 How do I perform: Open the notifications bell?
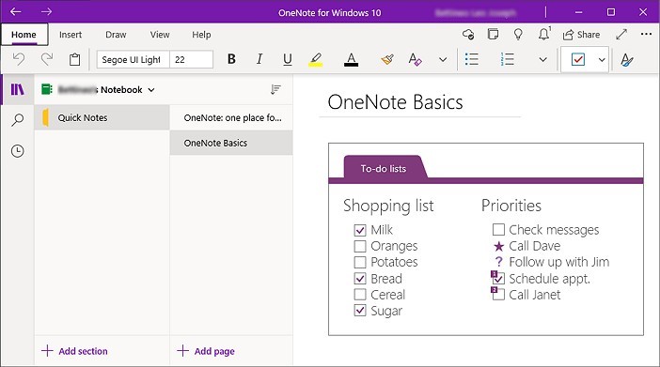coord(543,34)
